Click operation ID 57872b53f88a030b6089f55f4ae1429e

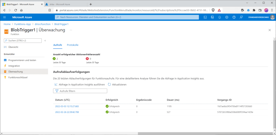[235, 112]
